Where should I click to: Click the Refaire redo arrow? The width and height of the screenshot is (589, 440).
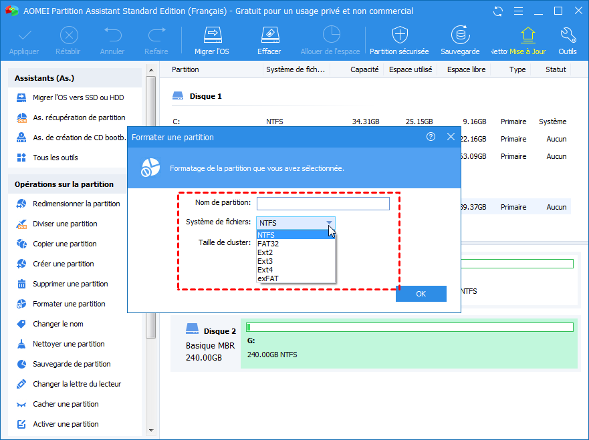coord(156,35)
